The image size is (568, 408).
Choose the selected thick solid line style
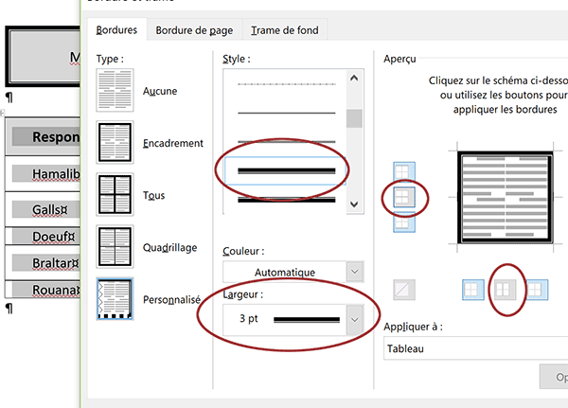pyautogui.click(x=286, y=171)
